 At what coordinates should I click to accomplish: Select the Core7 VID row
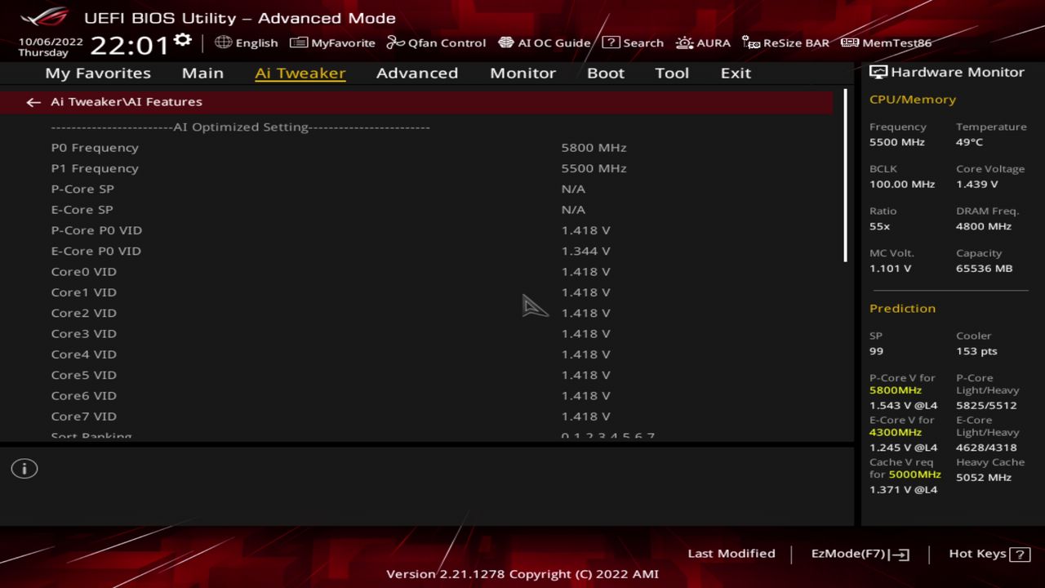point(425,416)
